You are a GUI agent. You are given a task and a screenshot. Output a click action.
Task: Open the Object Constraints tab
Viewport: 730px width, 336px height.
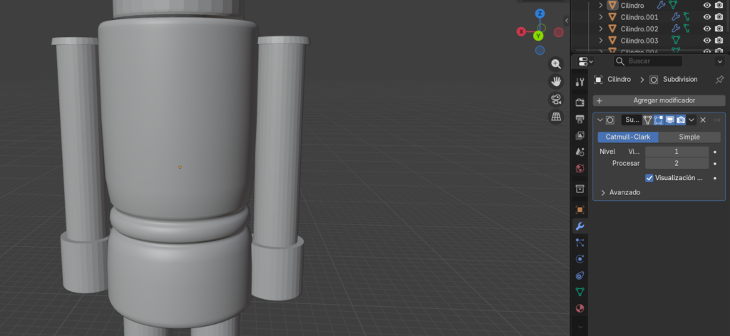point(580,275)
